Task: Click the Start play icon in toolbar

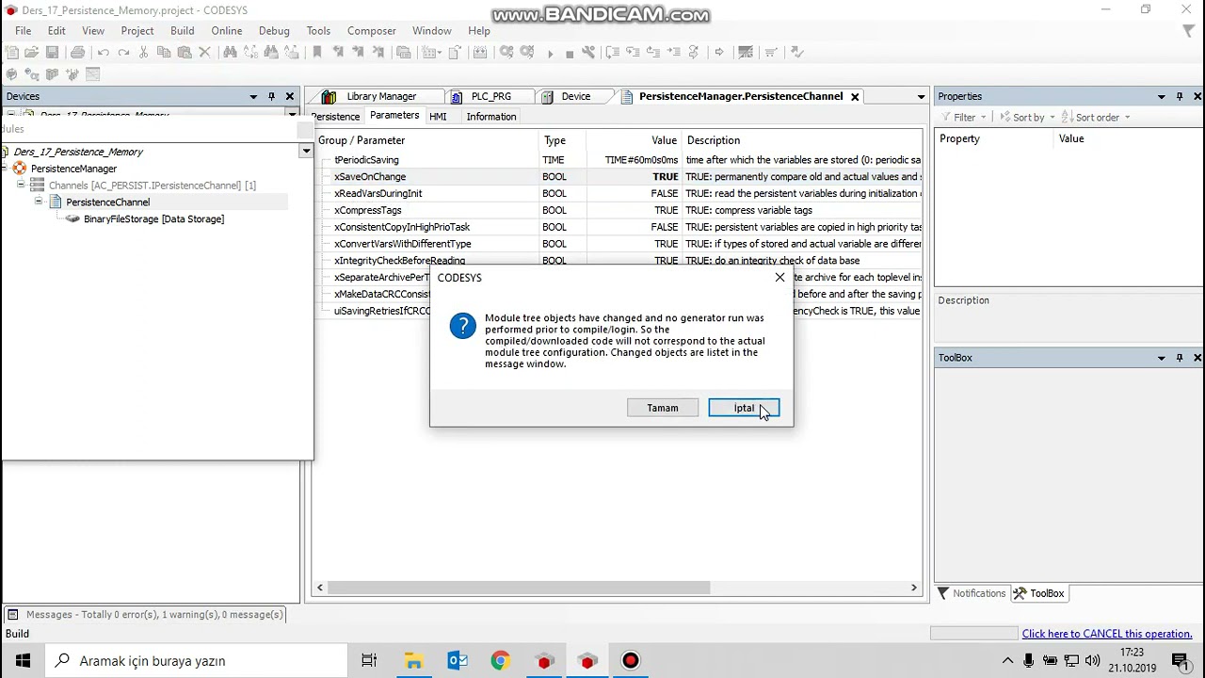Action: (x=551, y=53)
